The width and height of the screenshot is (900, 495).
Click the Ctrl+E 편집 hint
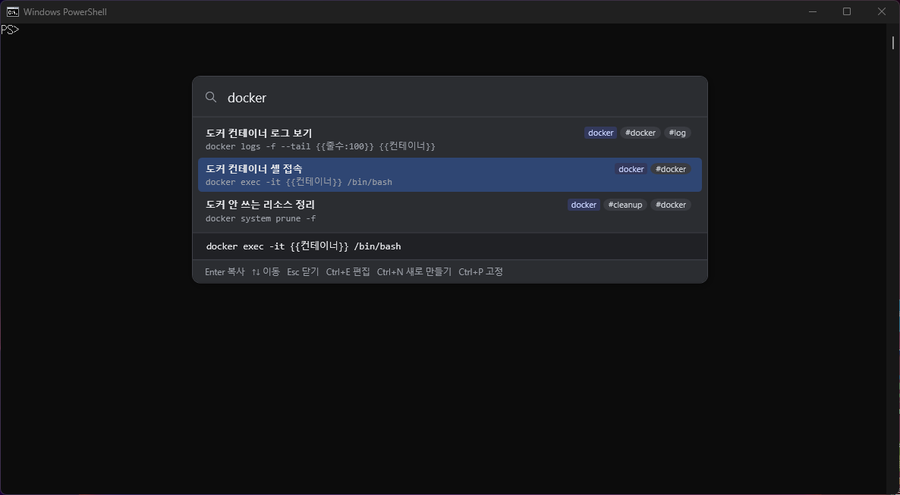pyautogui.click(x=348, y=272)
